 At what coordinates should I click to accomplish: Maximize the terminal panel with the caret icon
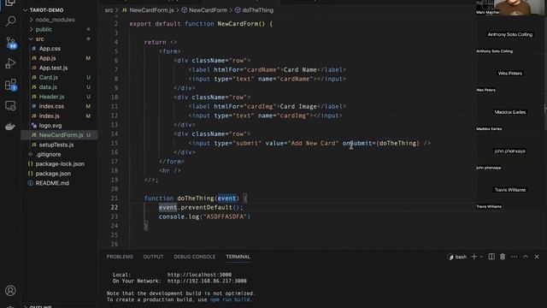point(526,257)
